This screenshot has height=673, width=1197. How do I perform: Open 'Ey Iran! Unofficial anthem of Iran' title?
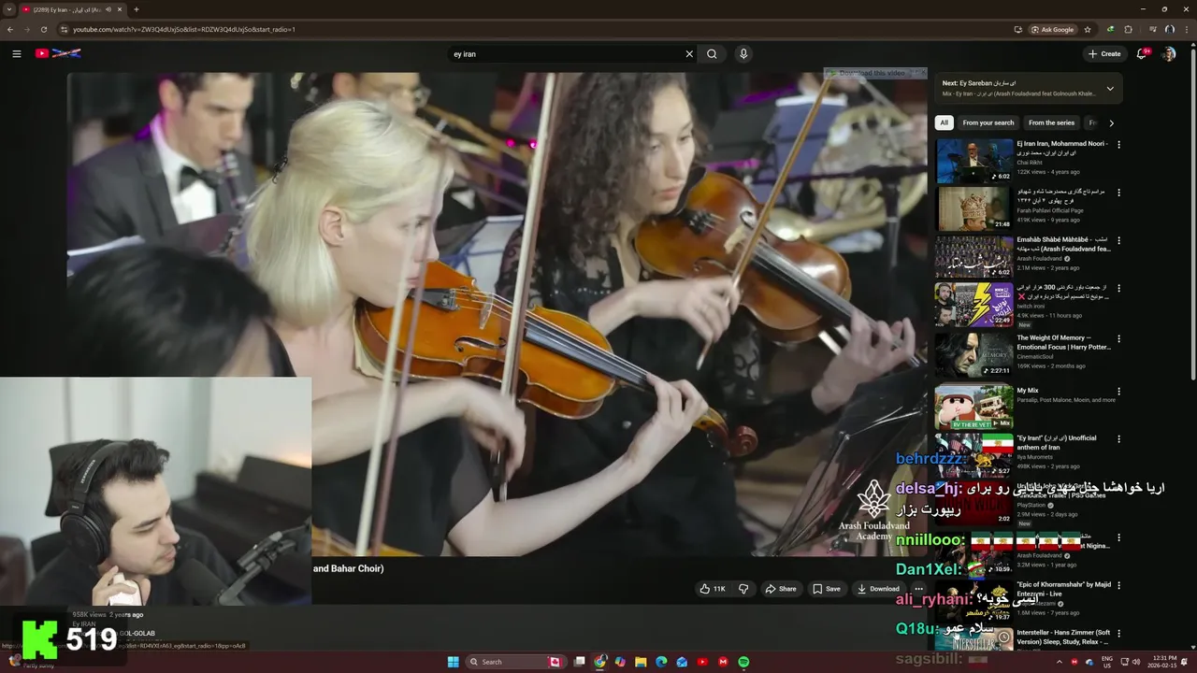pos(1057,442)
